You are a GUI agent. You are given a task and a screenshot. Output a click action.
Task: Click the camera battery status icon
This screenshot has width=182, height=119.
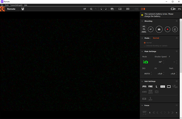(173, 9)
